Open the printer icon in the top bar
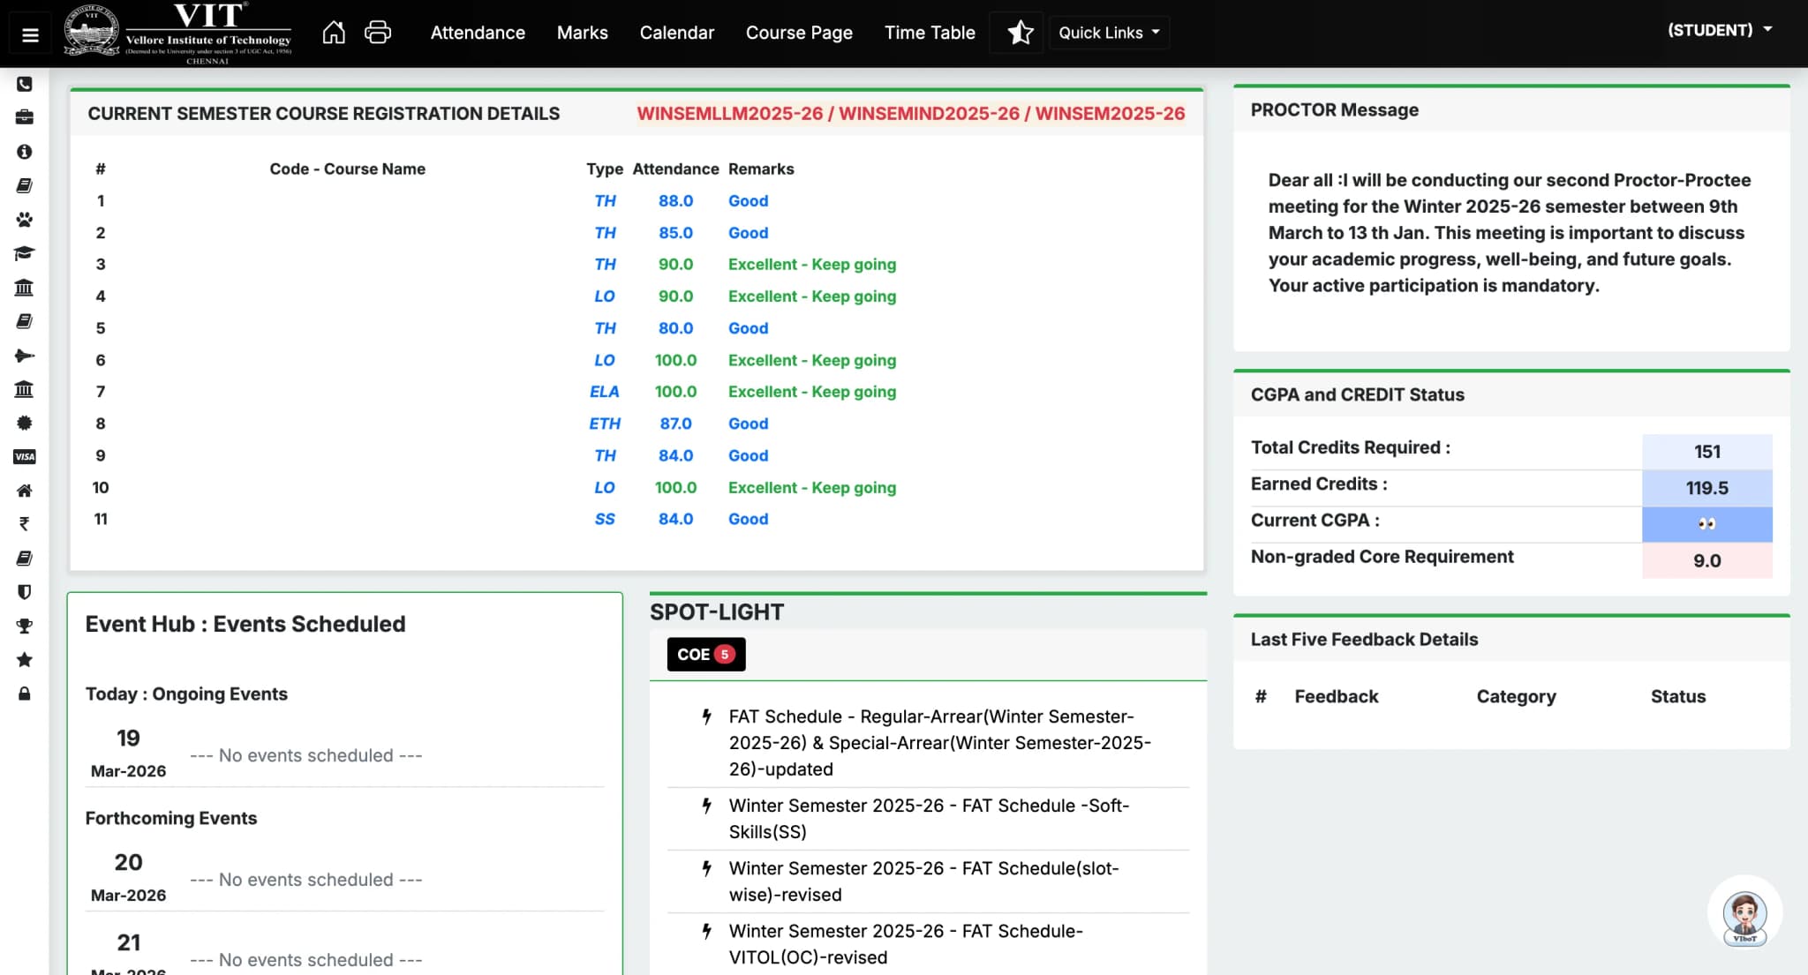Image resolution: width=1808 pixels, height=975 pixels. (377, 32)
